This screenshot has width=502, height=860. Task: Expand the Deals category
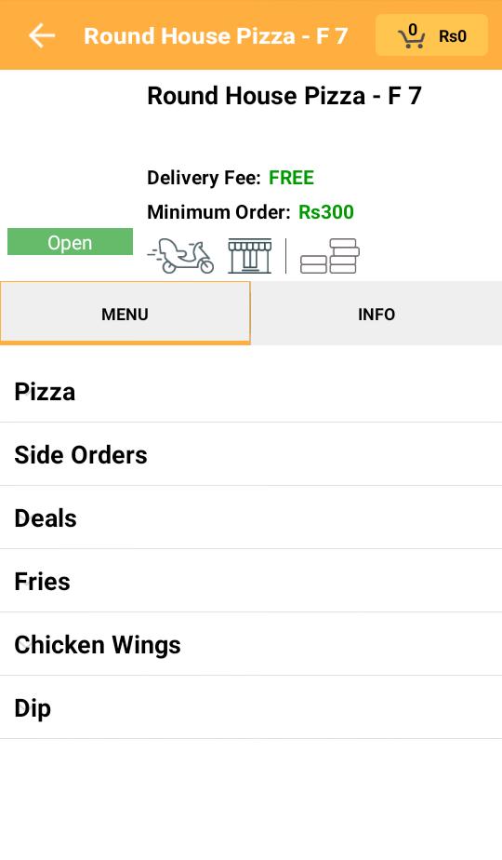251,517
